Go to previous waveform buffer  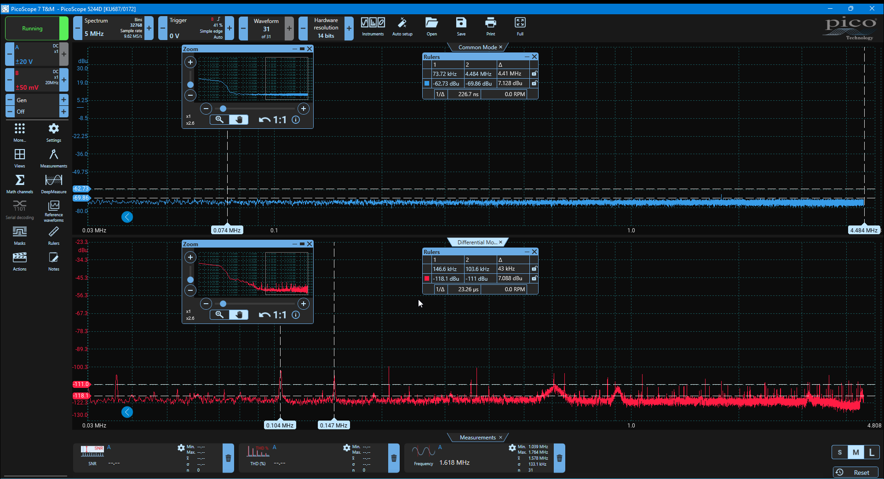tap(243, 28)
